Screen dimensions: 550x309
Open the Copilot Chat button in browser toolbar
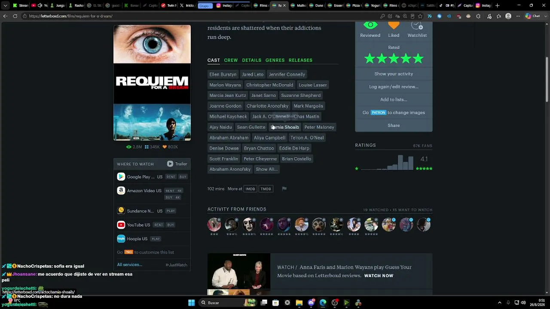click(x=532, y=16)
